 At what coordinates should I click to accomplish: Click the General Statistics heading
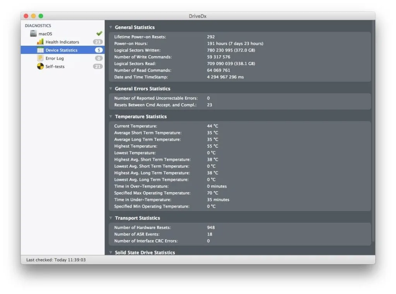tap(135, 27)
